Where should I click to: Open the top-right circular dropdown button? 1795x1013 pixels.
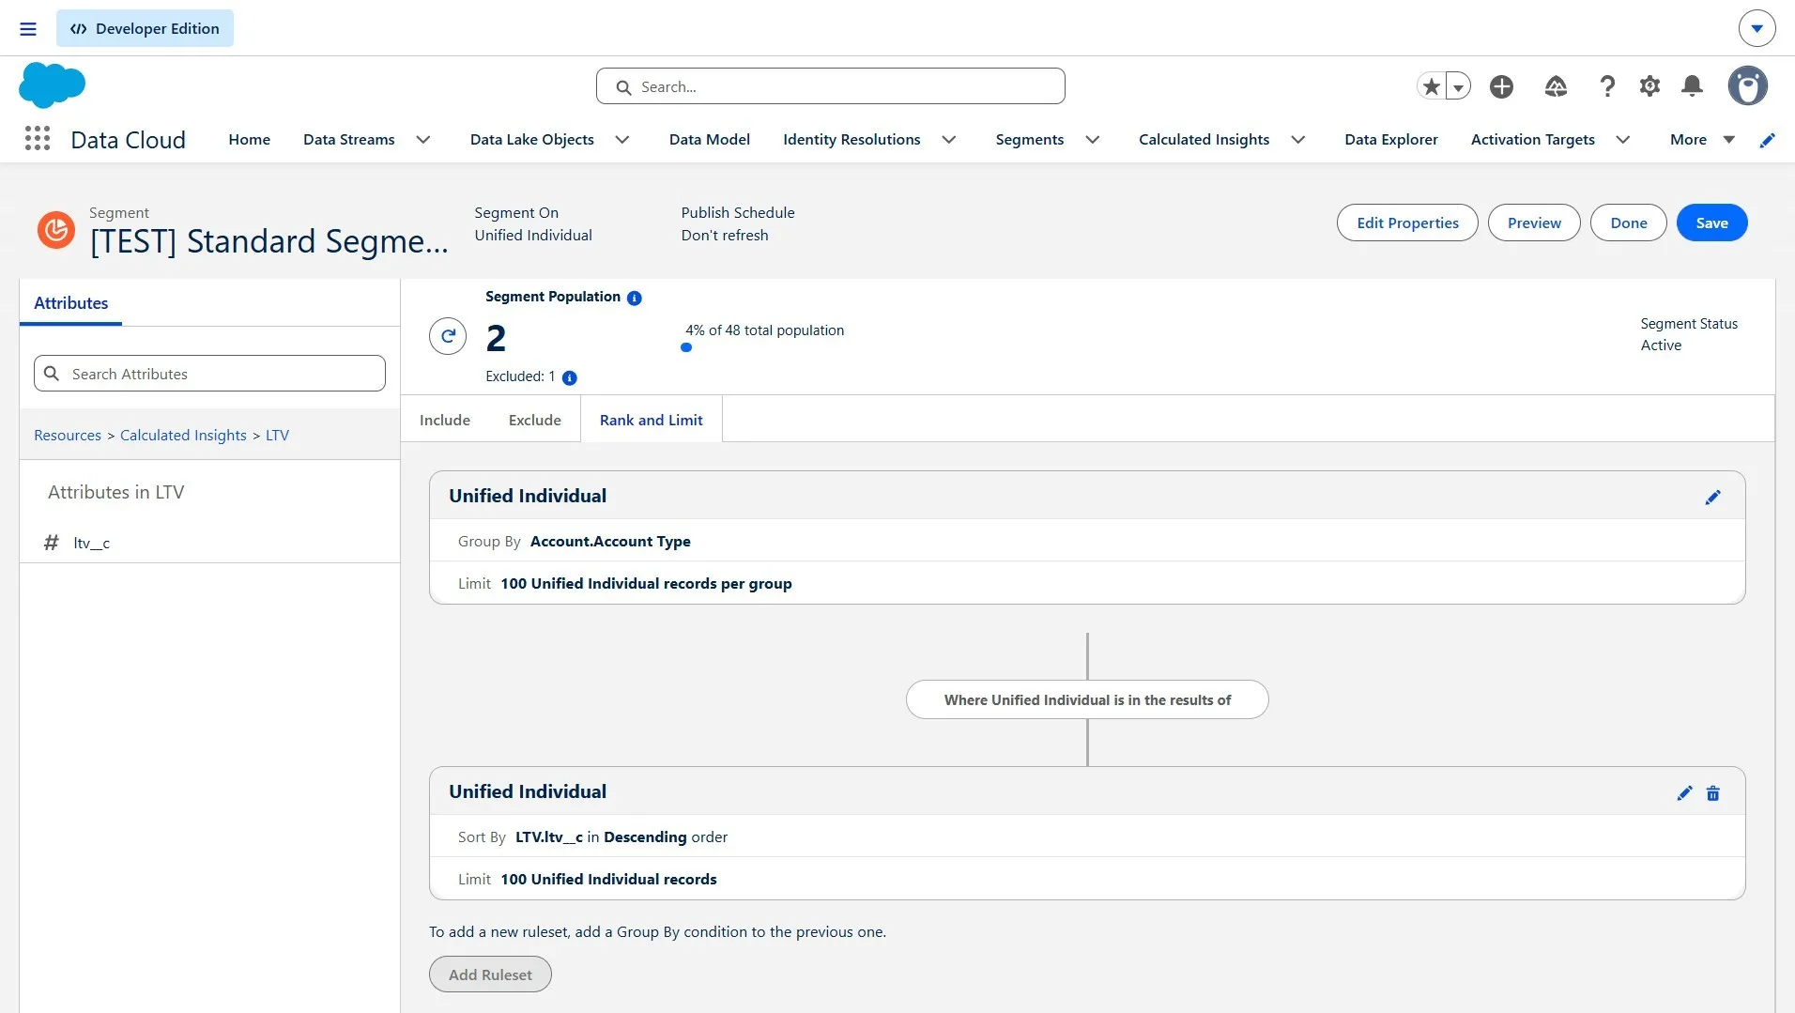click(x=1757, y=28)
